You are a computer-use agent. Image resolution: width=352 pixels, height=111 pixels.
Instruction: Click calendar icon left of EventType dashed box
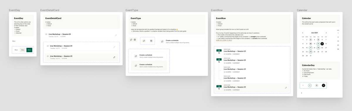pyautogui.click(x=135, y=40)
